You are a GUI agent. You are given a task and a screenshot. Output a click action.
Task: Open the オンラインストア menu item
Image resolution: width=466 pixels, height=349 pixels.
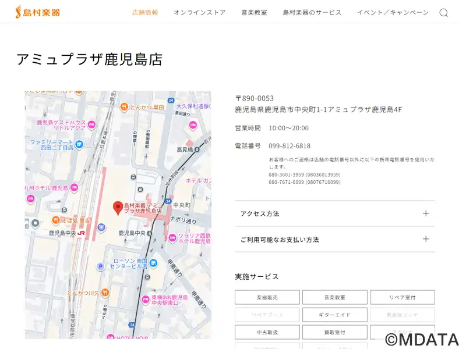[x=199, y=12]
